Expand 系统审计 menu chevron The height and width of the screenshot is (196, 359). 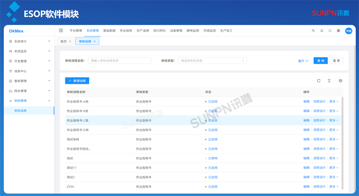click(x=49, y=41)
